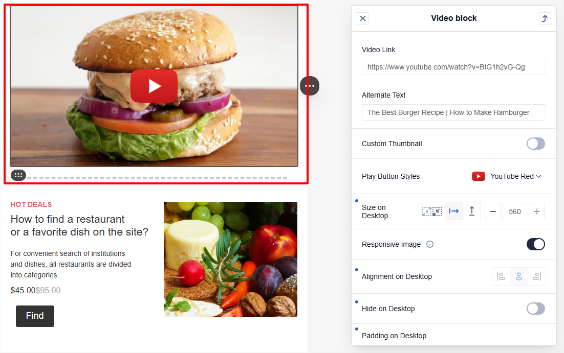Click the Size on Desktop label
The image size is (564, 353).
click(x=375, y=211)
